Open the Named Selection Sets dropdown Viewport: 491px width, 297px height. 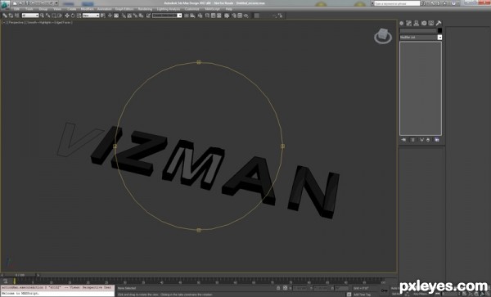tap(167, 16)
